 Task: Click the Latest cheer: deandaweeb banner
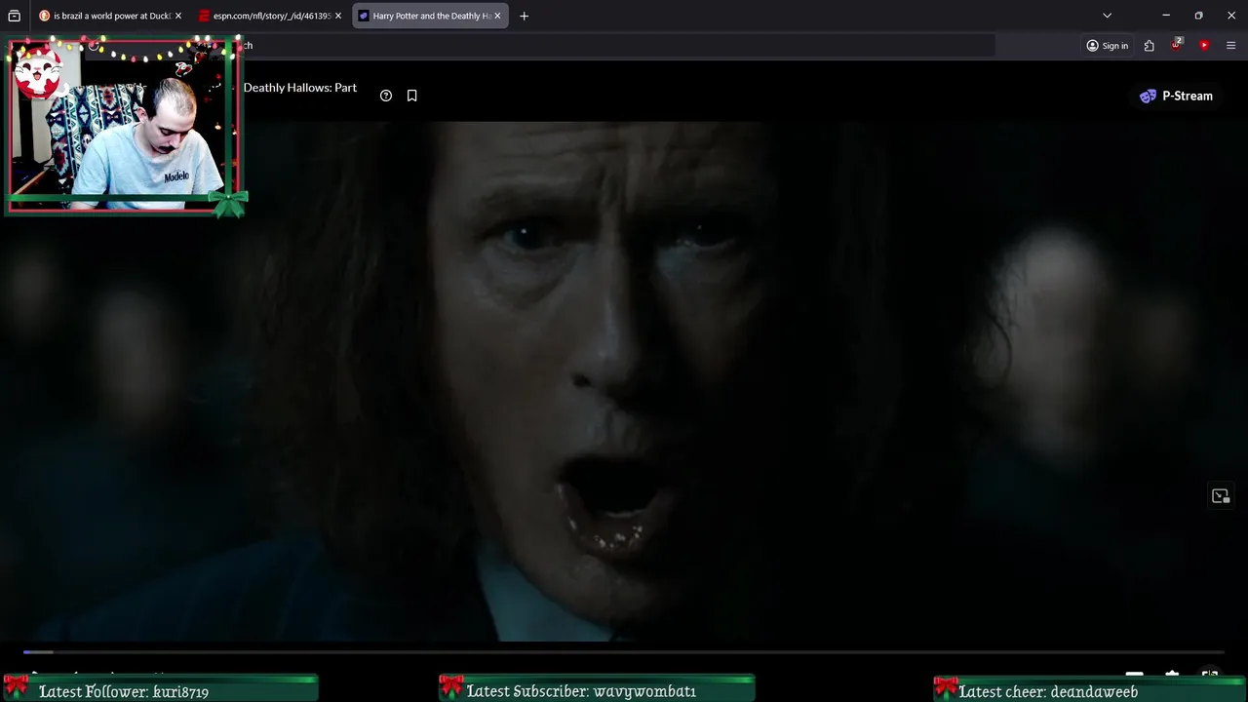(1090, 689)
